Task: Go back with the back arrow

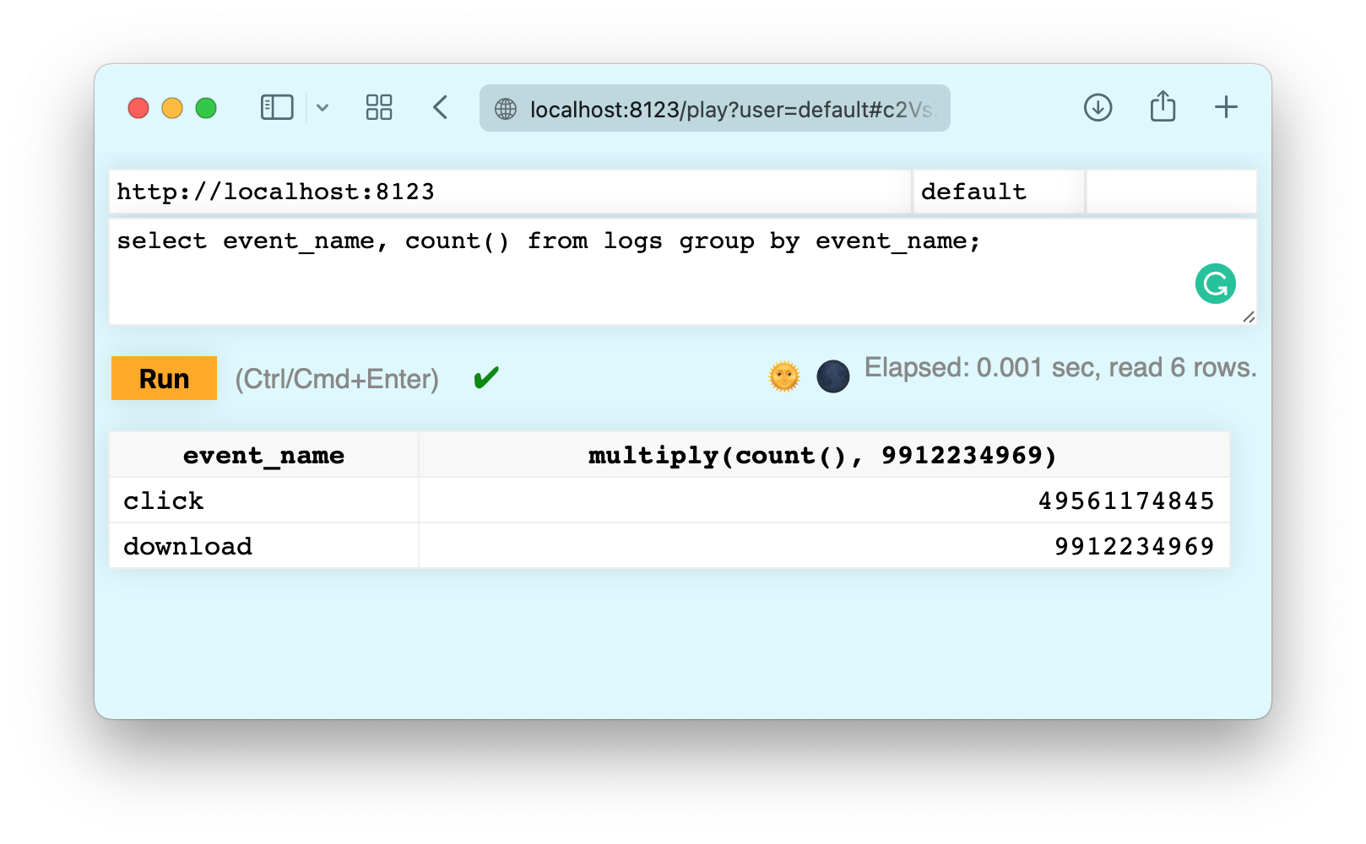Action: coord(440,108)
